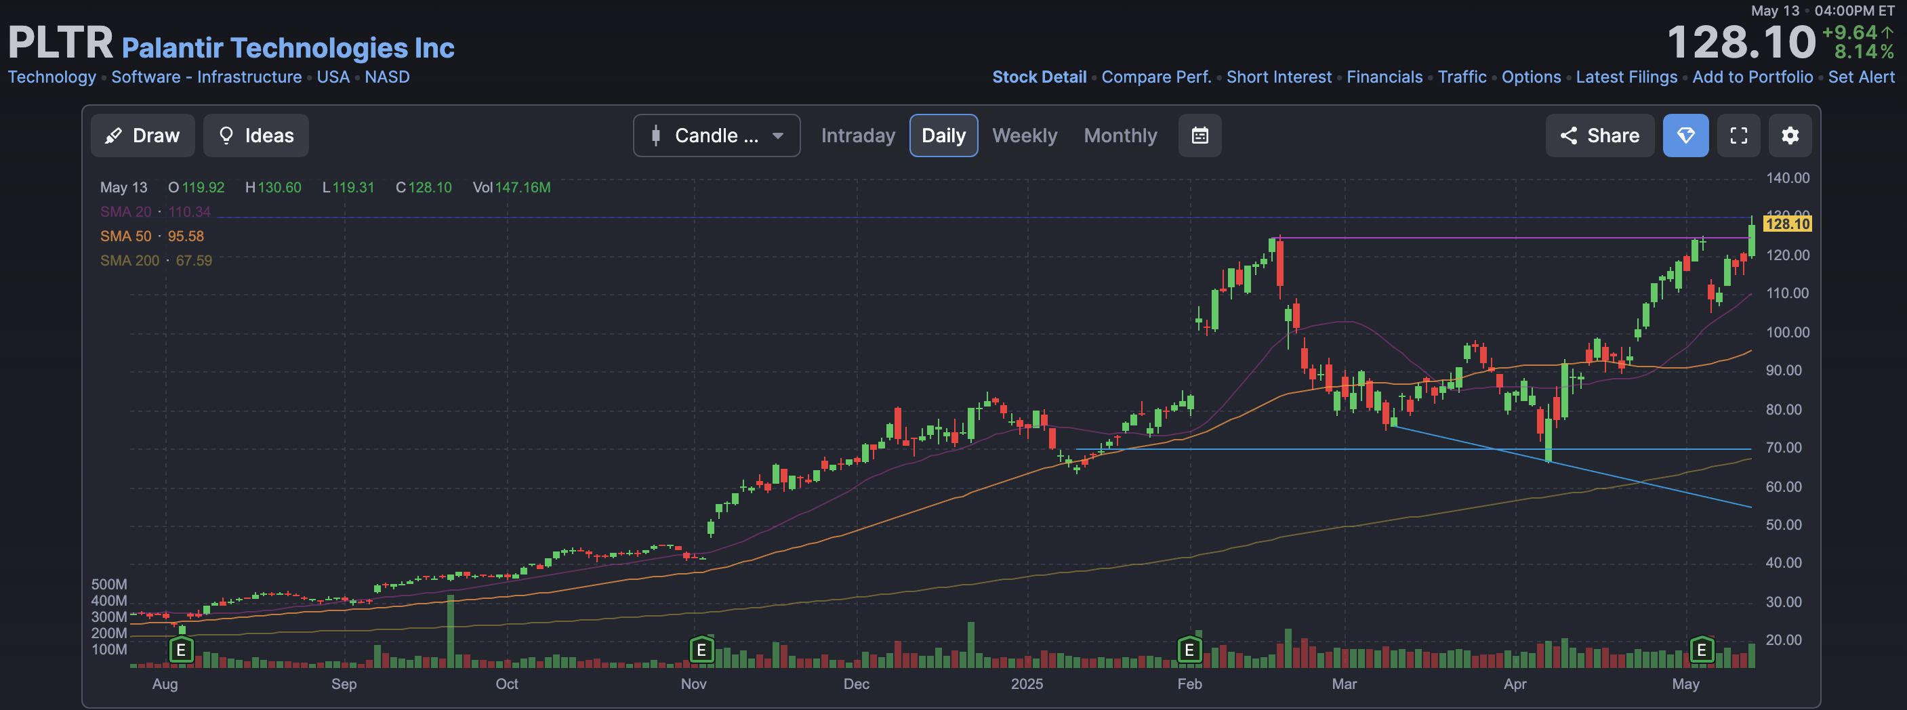
Task: Click the blue diamond premium icon
Action: (x=1685, y=135)
